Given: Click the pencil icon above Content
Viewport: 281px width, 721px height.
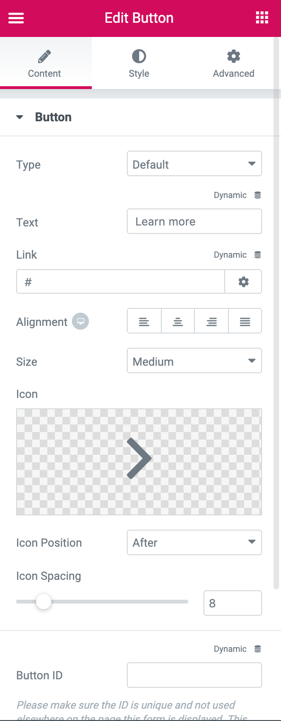Looking at the screenshot, I should pos(44,55).
